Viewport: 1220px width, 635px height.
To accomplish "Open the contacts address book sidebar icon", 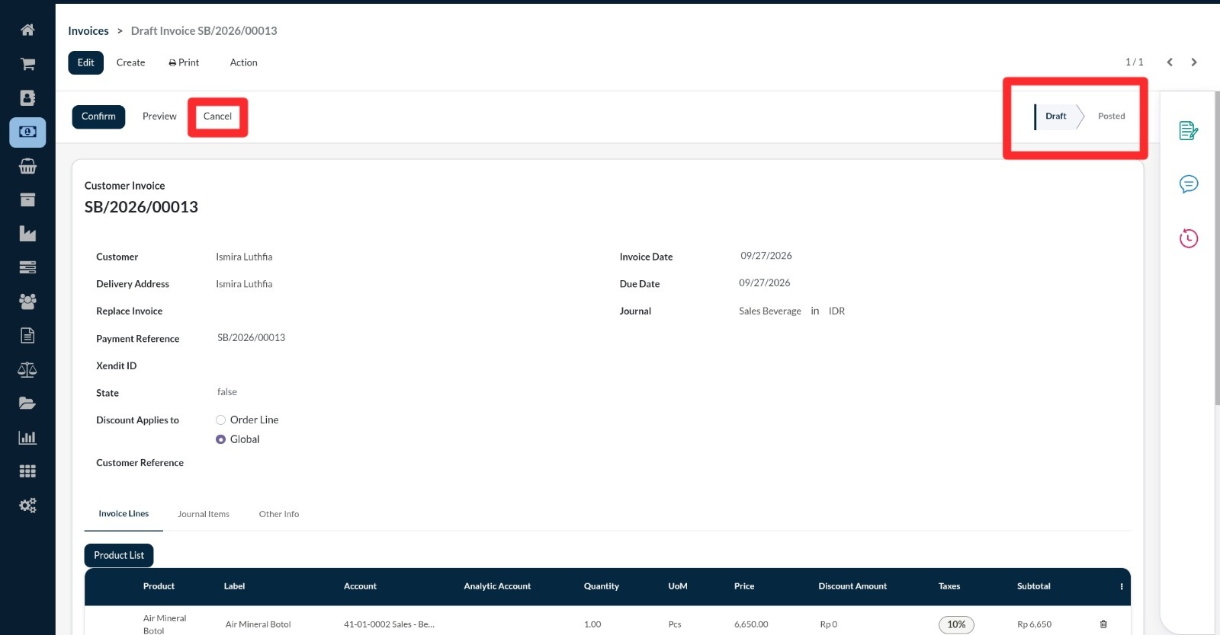I will click(x=27, y=97).
